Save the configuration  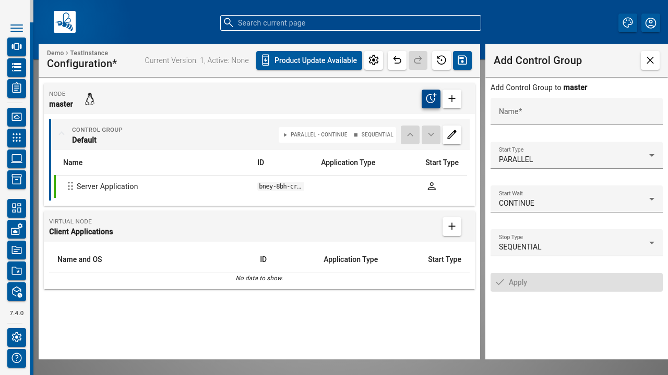pyautogui.click(x=462, y=60)
